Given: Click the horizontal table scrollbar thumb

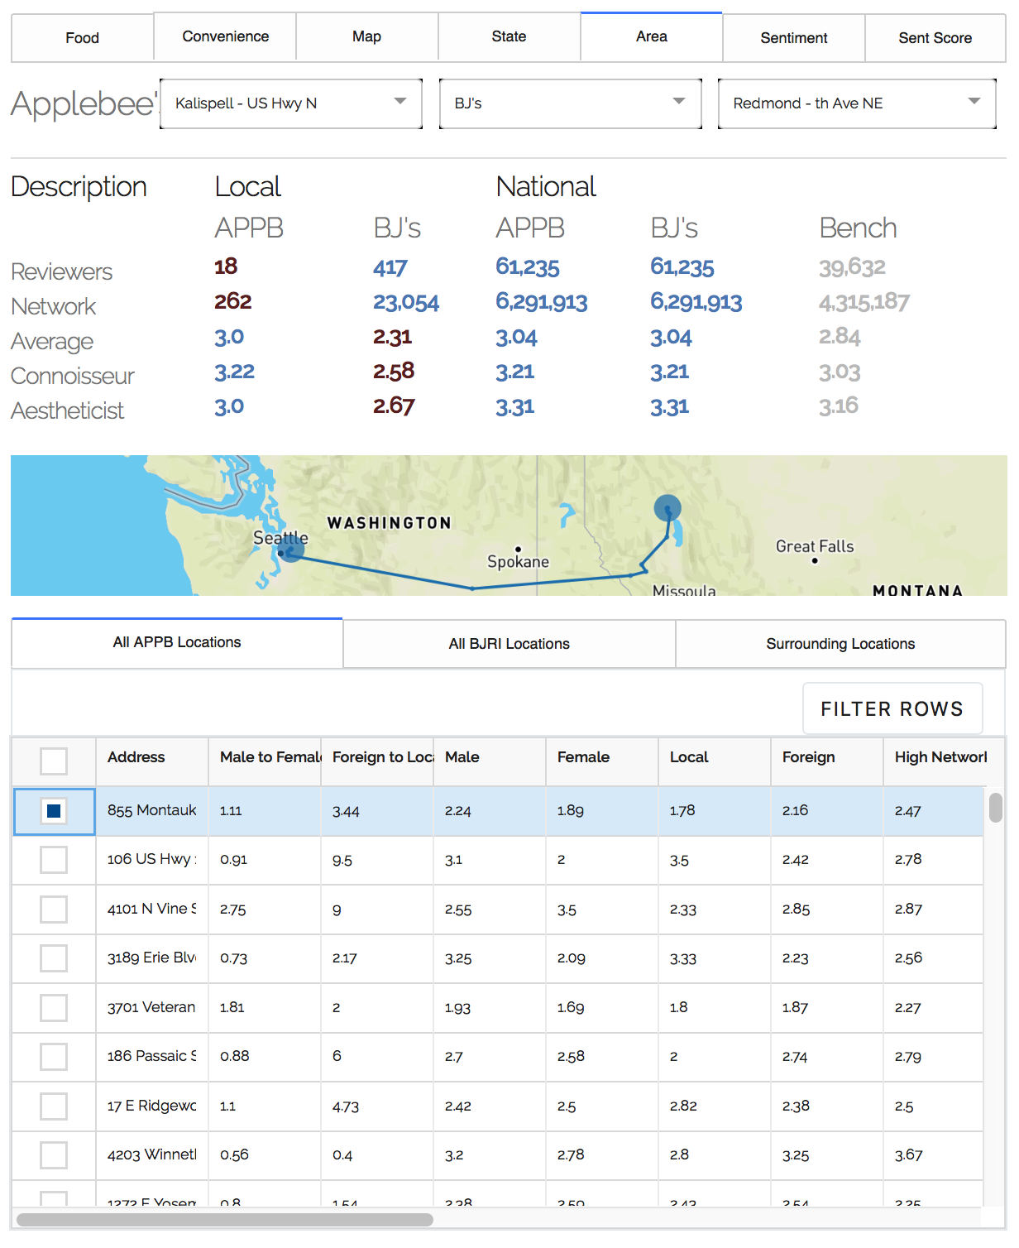Looking at the screenshot, I should coord(224,1220).
